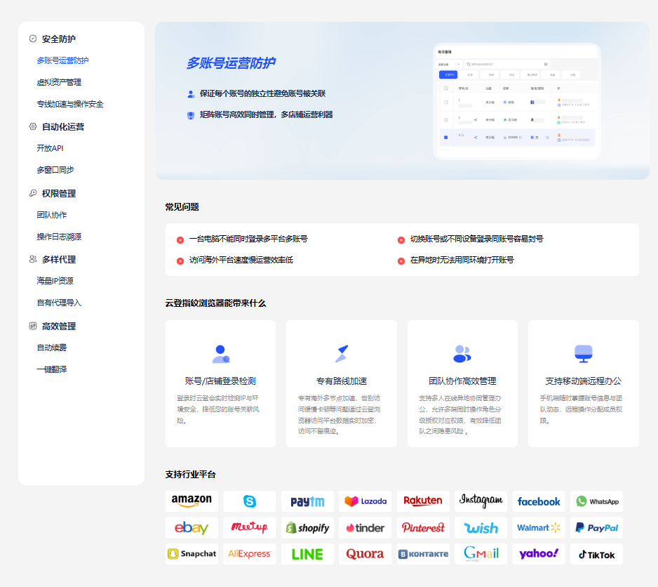The height and width of the screenshot is (587, 658).
Task: Click the LINE platform logo
Action: tap(307, 554)
